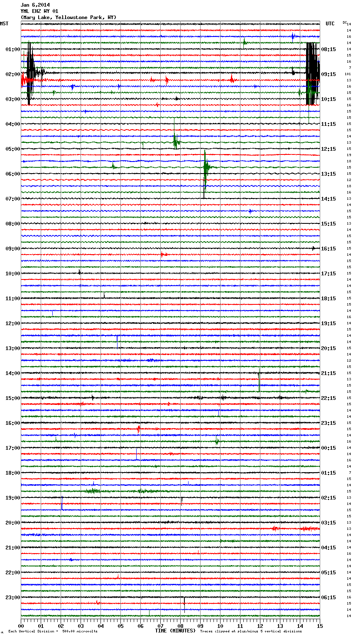This screenshot has height=637, width=353.
Task: Select the '11' minute tick label on bottom axis
Action: [240, 626]
